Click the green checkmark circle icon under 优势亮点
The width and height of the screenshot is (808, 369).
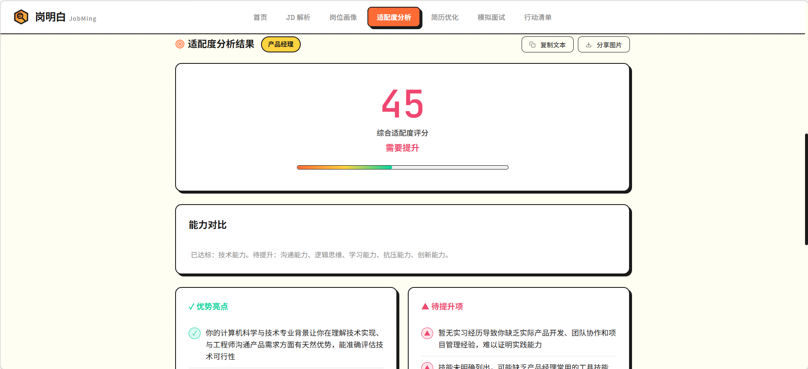click(195, 333)
